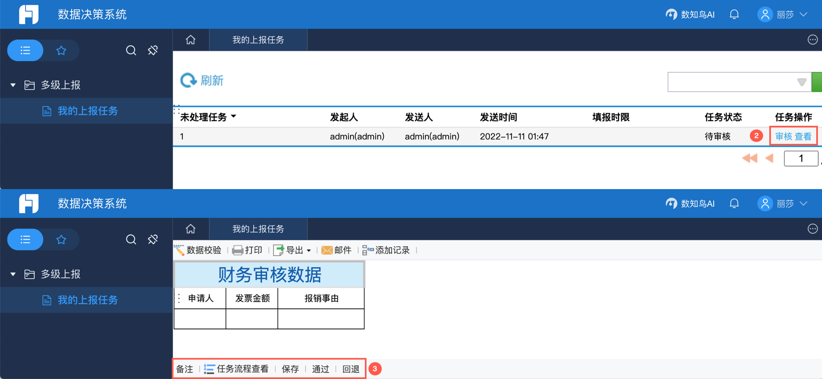822x379 pixels.
Task: Click the 审核 link for task 1
Action: [784, 136]
